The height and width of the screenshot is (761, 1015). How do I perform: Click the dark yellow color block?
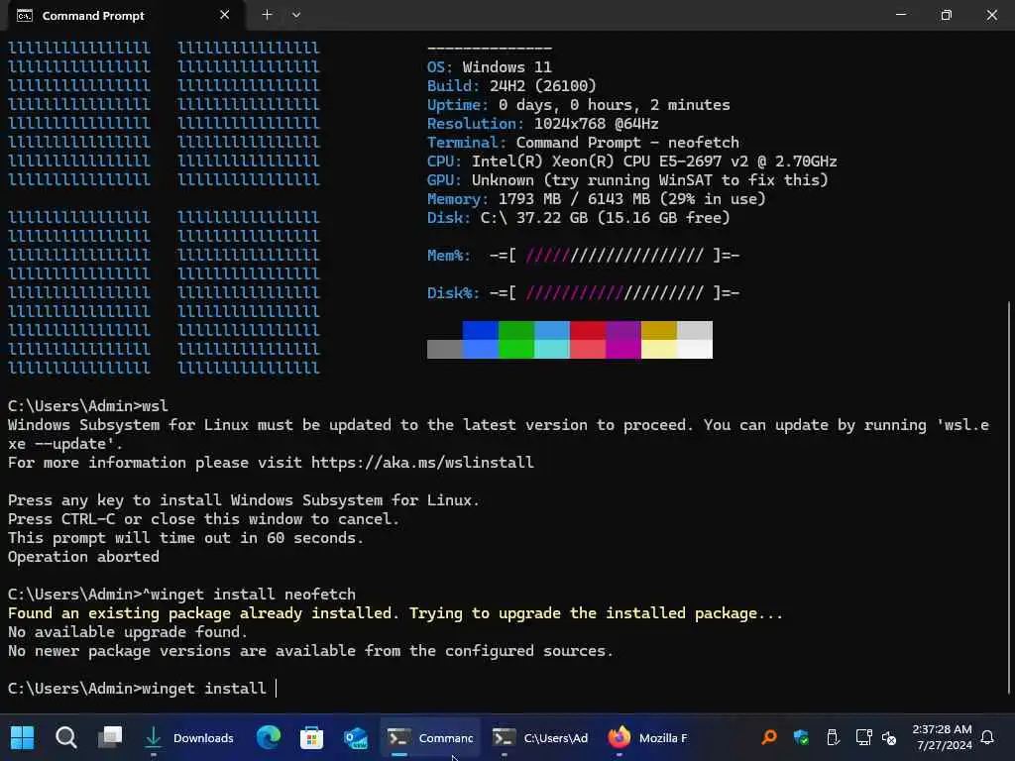(x=659, y=330)
